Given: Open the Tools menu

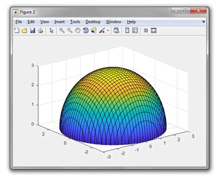Looking at the screenshot, I should click(75, 22).
